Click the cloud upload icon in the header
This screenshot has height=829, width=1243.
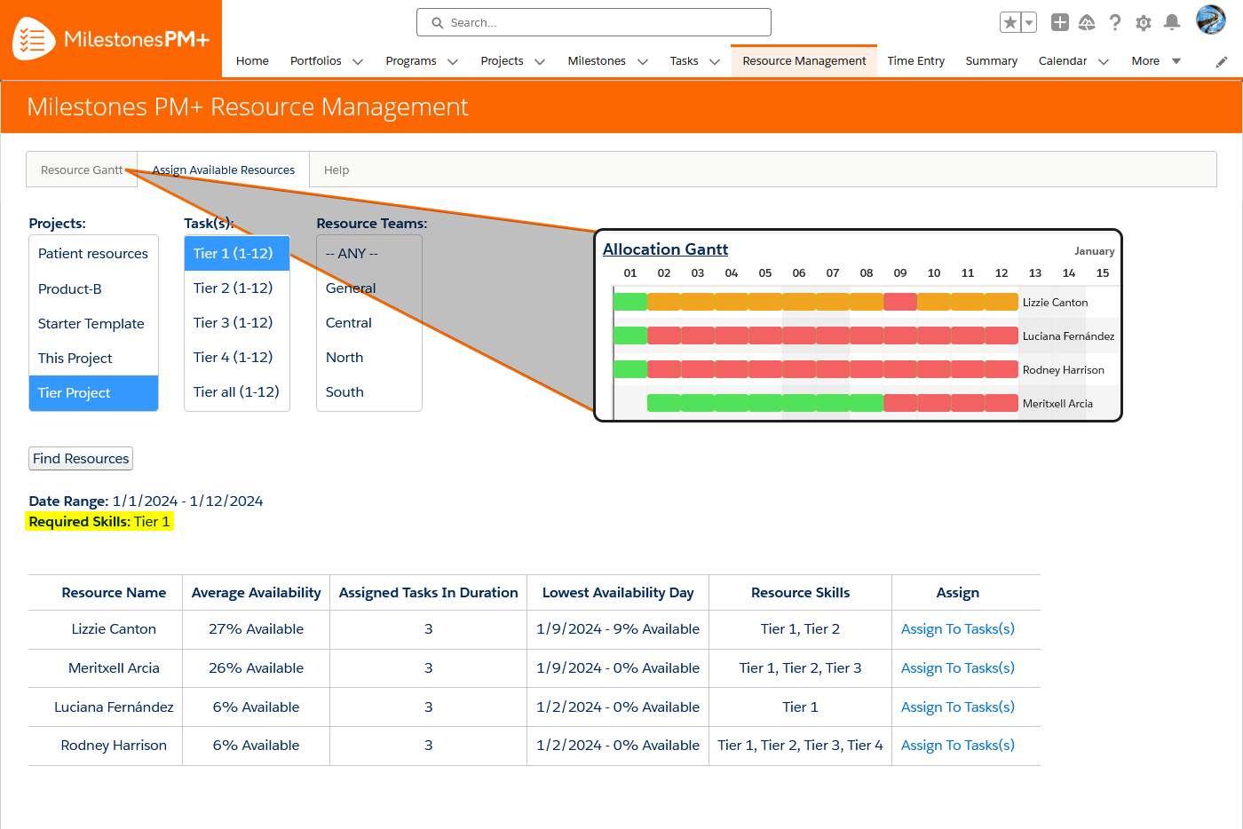[x=1087, y=21]
